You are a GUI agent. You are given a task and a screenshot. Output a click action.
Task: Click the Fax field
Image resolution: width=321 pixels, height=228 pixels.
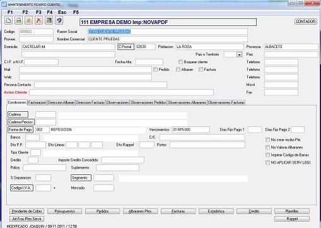[x=281, y=92]
